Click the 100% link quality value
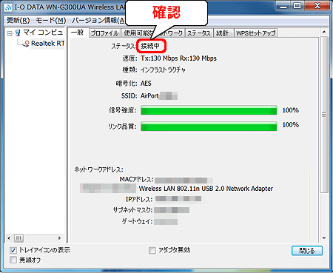The width and height of the screenshot is (333, 273). tap(291, 125)
